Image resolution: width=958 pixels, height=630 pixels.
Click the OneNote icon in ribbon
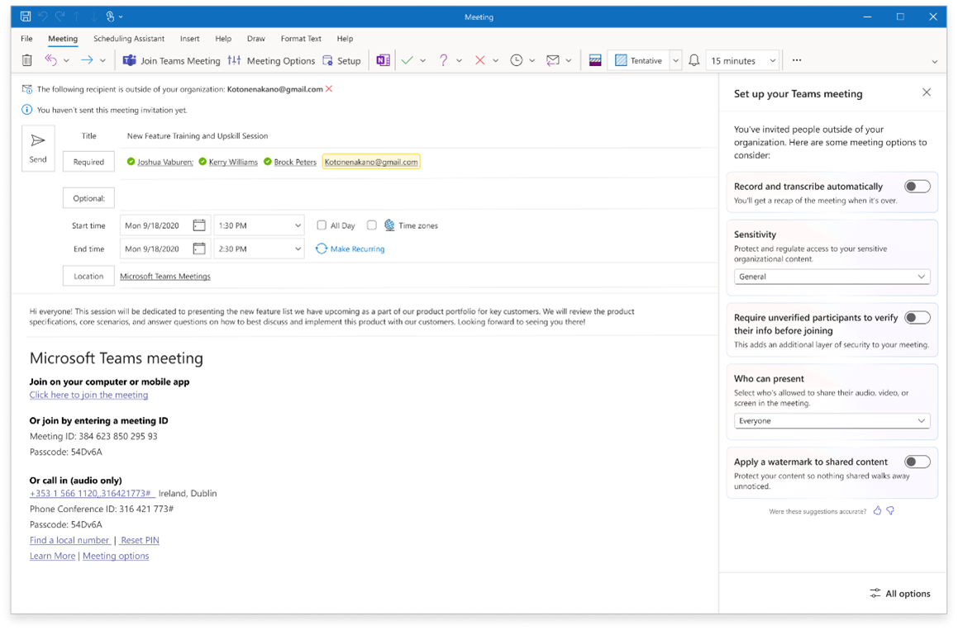pos(383,60)
